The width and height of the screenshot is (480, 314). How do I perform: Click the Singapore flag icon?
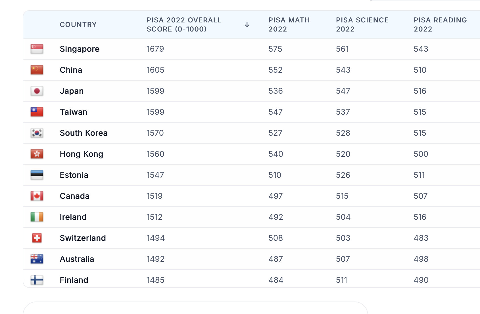37,49
